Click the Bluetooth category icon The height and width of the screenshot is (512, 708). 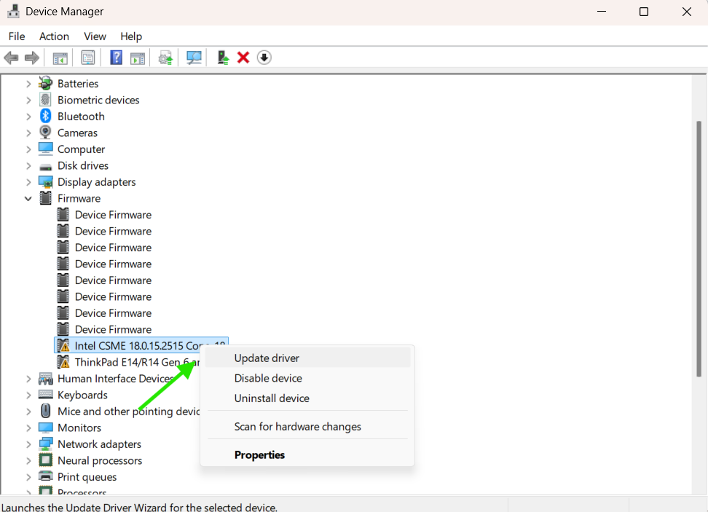click(x=46, y=116)
